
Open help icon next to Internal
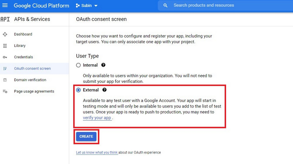click(103, 65)
